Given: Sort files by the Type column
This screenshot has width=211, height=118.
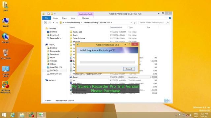Looking at the screenshot, I should point(131,28).
